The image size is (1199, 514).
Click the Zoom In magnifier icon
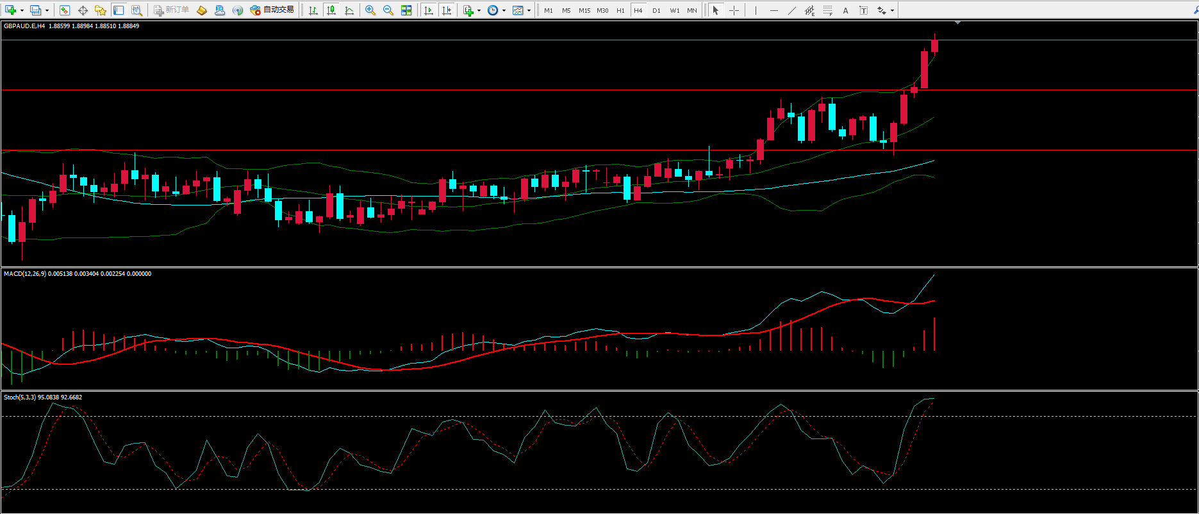coord(370,10)
